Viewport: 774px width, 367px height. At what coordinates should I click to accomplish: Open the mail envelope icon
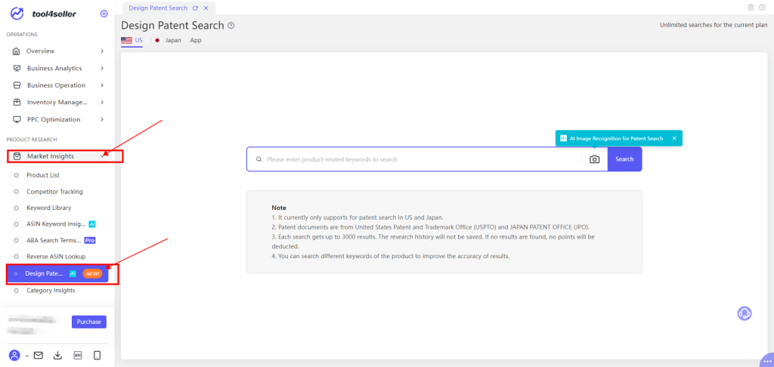[39, 355]
